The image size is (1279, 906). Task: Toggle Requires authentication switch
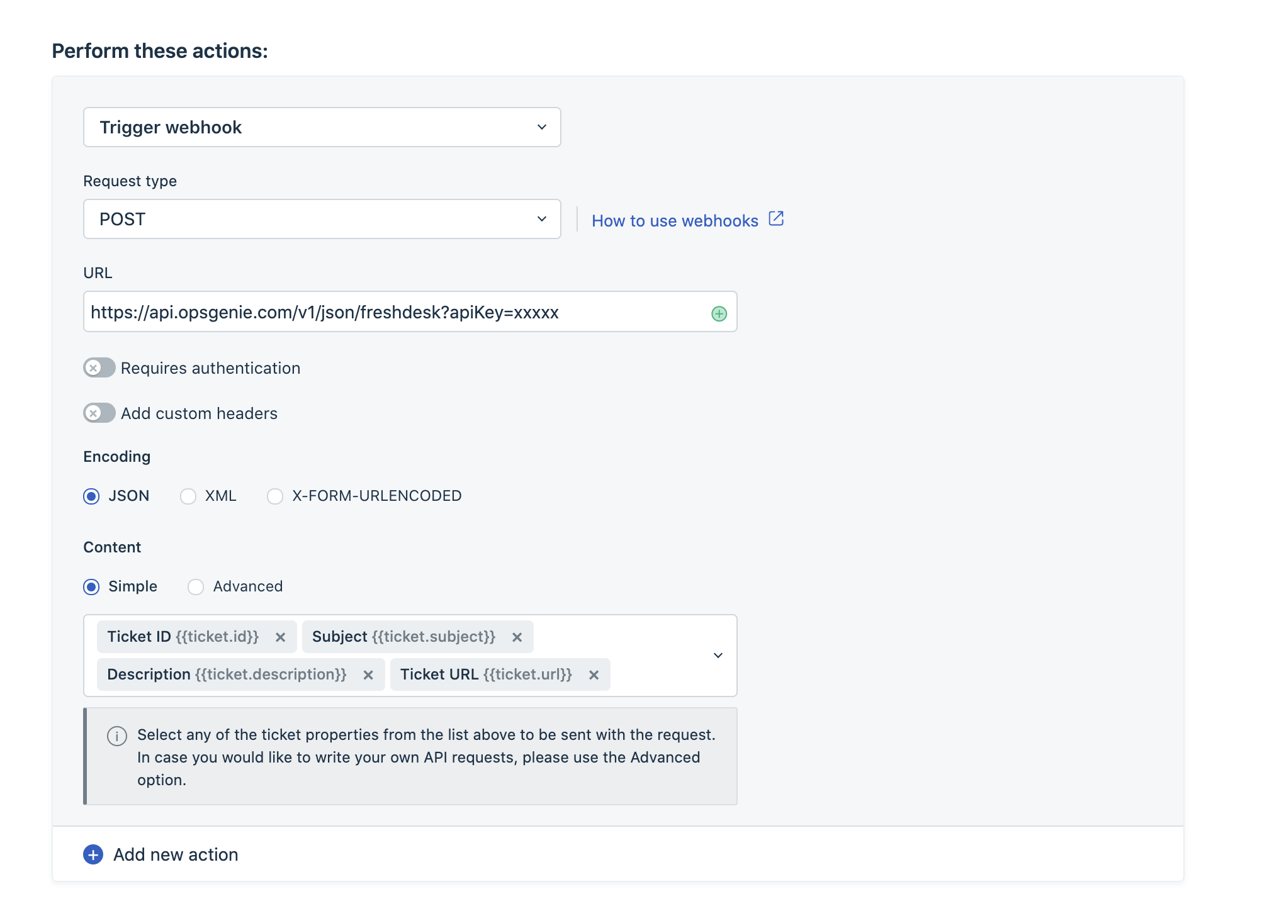[99, 367]
